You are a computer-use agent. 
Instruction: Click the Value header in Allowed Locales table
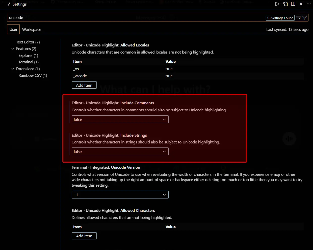(171, 62)
